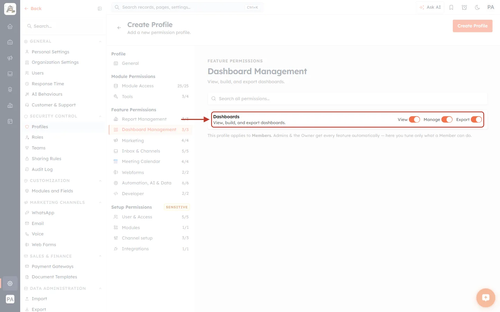Open the Developer permissions item
500x312 pixels.
150,194
